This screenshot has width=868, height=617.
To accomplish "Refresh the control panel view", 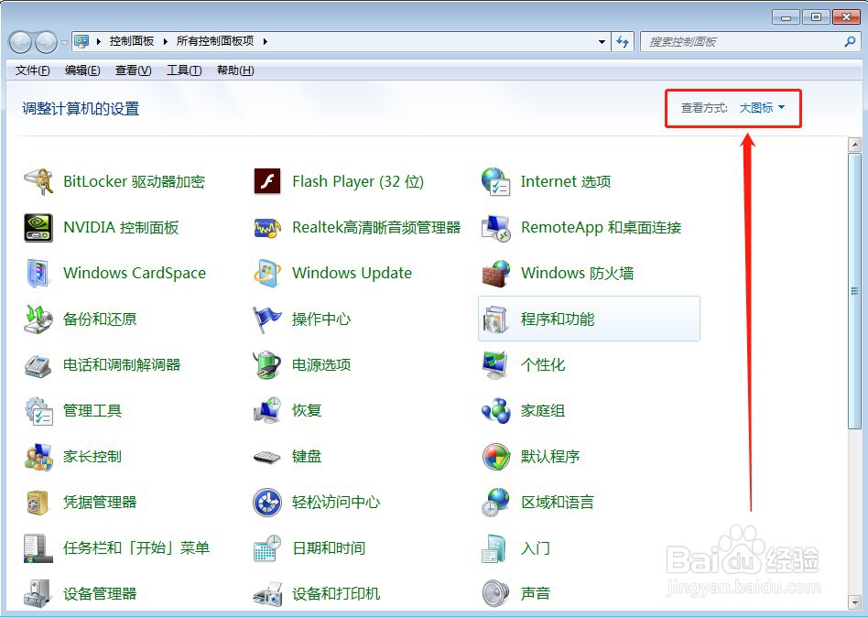I will pos(623,41).
